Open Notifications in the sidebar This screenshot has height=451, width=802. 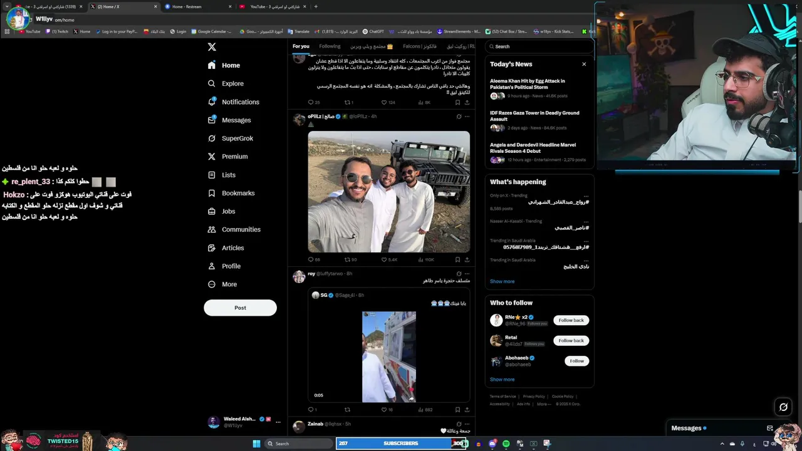click(233, 101)
